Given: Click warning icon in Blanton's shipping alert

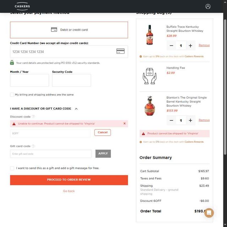Looking at the screenshot, I should tap(143, 134).
